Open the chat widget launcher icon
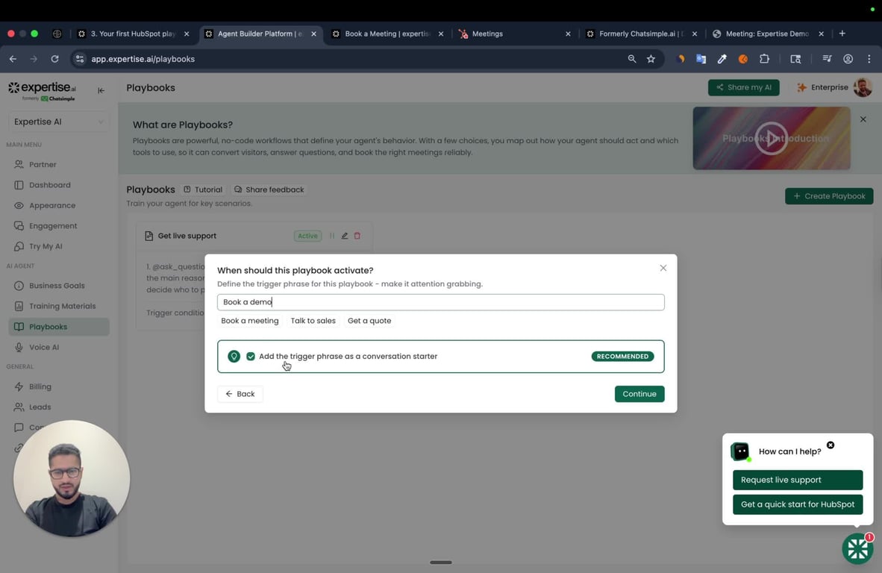The height and width of the screenshot is (573, 882). pyautogui.click(x=857, y=548)
